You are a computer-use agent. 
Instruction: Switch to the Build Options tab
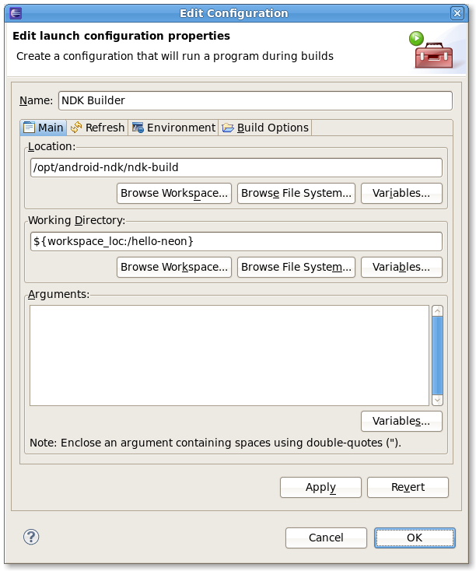coord(265,128)
